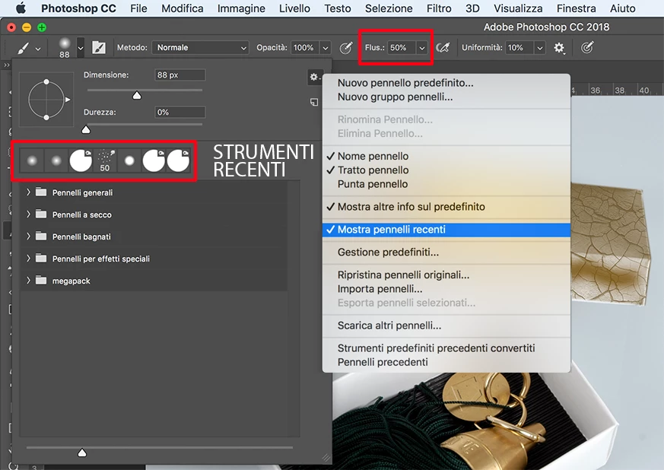The height and width of the screenshot is (470, 664).
Task: Toggle pressure for opacity icon
Action: click(x=346, y=48)
